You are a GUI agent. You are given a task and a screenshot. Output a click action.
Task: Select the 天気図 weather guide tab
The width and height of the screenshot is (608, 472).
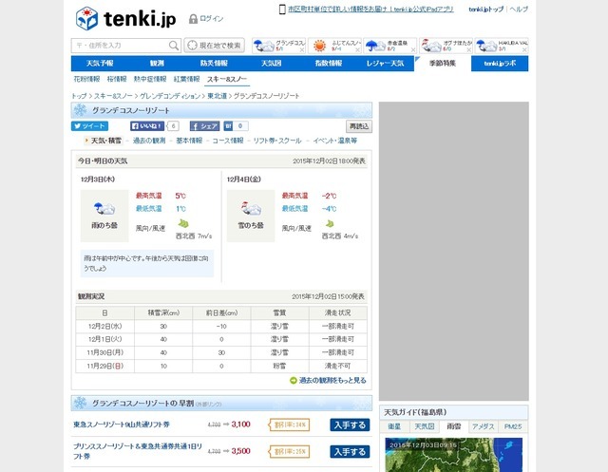(x=425, y=426)
